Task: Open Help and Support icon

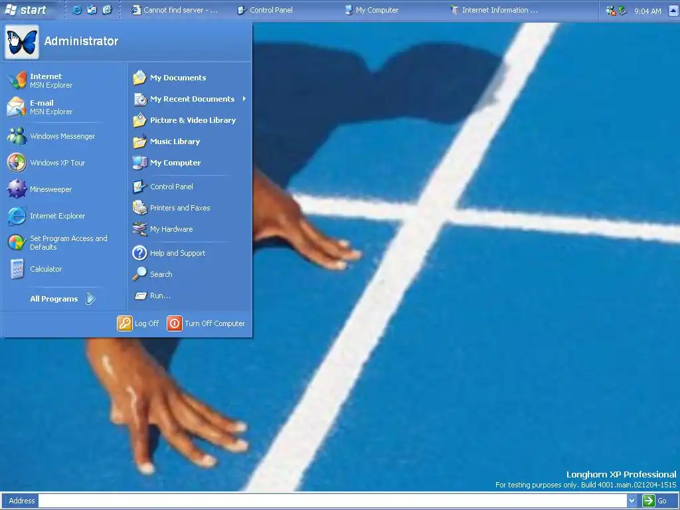Action: pos(139,253)
